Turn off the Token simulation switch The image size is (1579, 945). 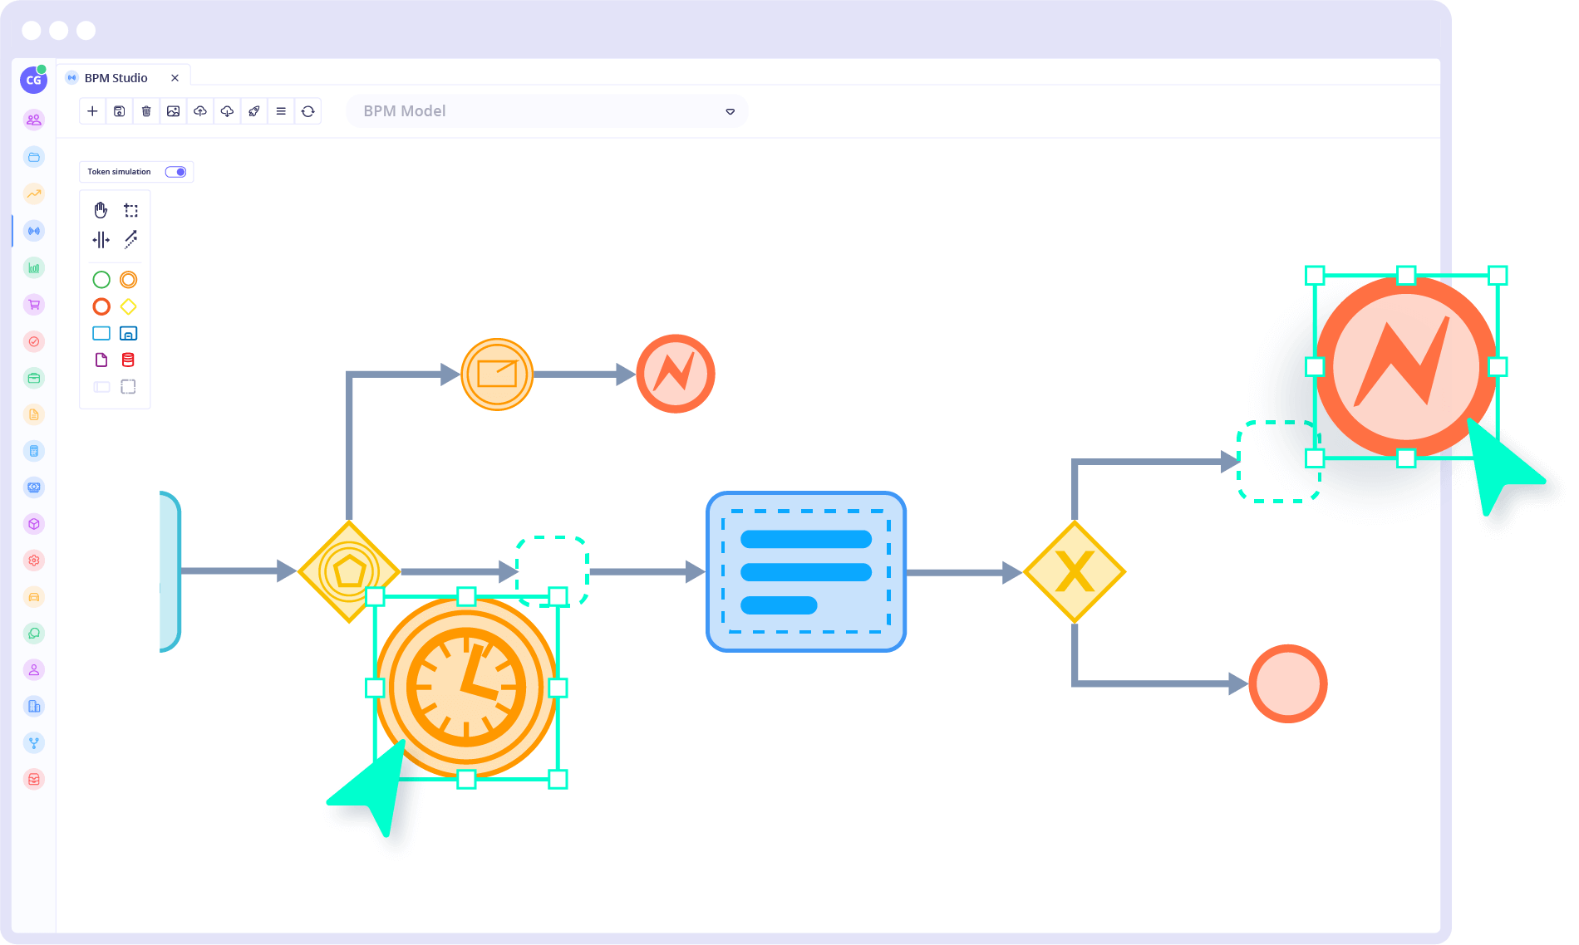(175, 172)
